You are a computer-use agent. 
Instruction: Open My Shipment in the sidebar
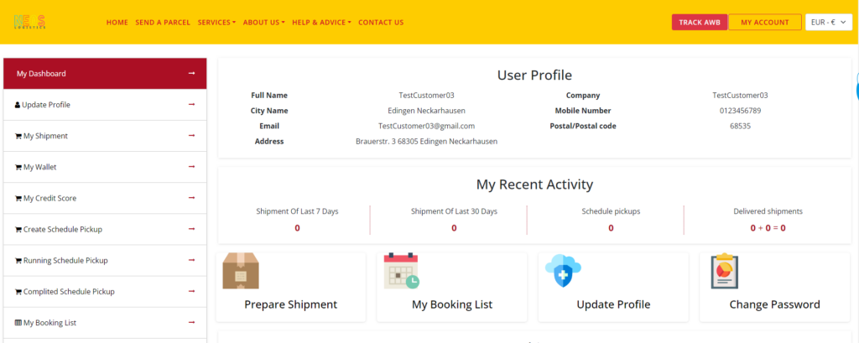45,136
